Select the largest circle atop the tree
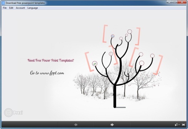The width and height of the screenshot is (188, 129). click(x=130, y=32)
